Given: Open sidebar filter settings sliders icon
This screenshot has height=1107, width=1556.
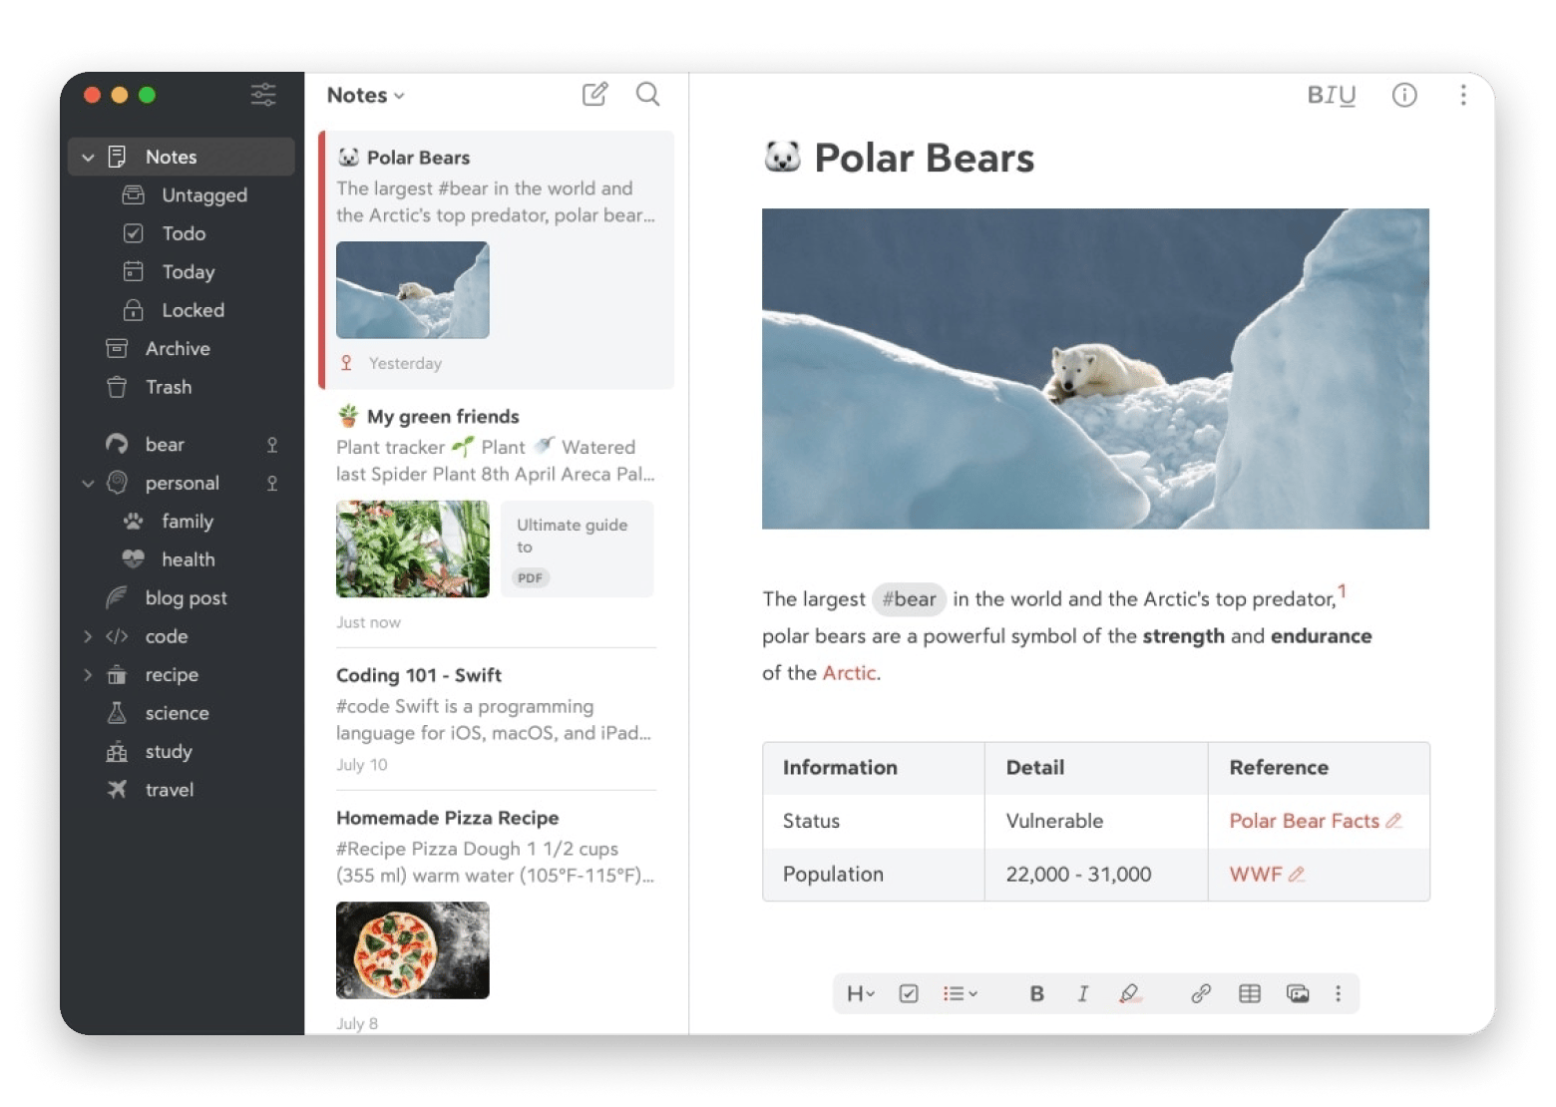Looking at the screenshot, I should (x=263, y=95).
